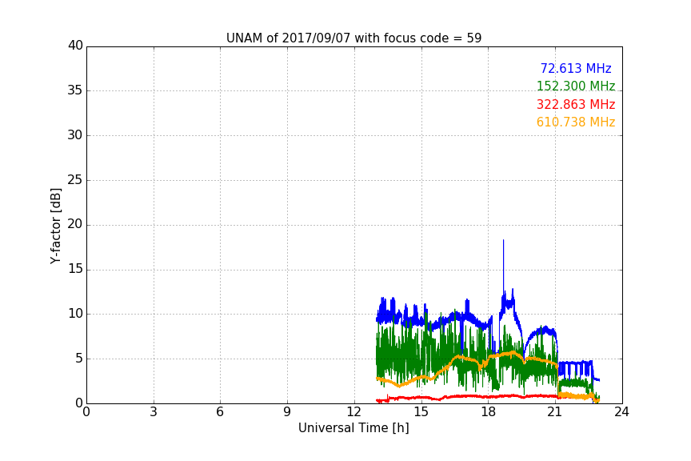The image size is (691, 461).
Task: Click the x-axis tick label 21
Action: click(555, 412)
